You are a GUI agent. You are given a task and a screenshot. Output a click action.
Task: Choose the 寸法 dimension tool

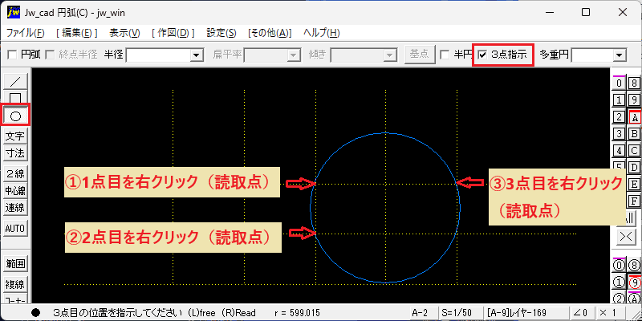[15, 153]
